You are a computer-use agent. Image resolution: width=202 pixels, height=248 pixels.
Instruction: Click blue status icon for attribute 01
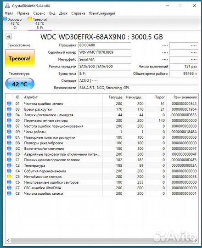point(9,104)
